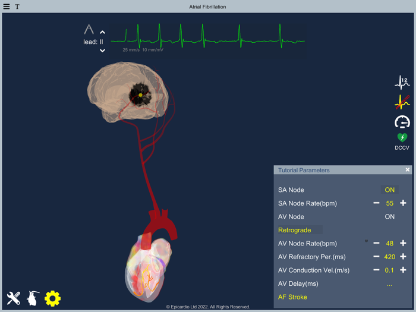Switch to next ECG lead with down chevron
416x312 pixels.
[102, 51]
